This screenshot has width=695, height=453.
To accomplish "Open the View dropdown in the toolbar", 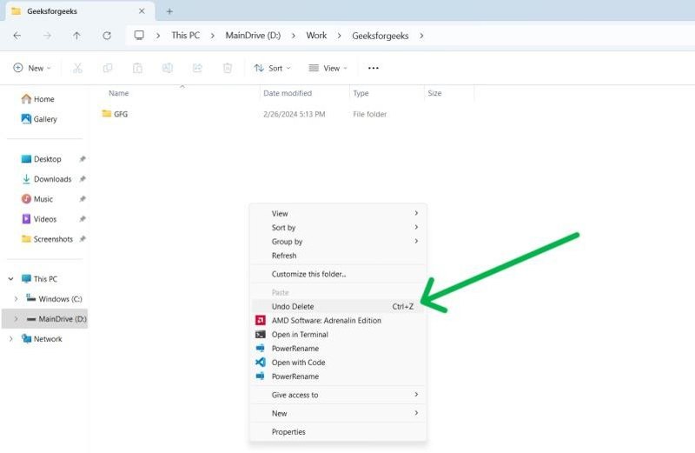I will pos(328,68).
